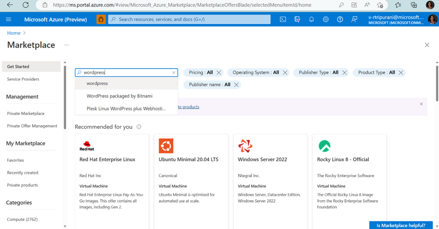This screenshot has width=439, height=229.
Task: Activate Read aloud icon in address bar
Action: (367, 5)
